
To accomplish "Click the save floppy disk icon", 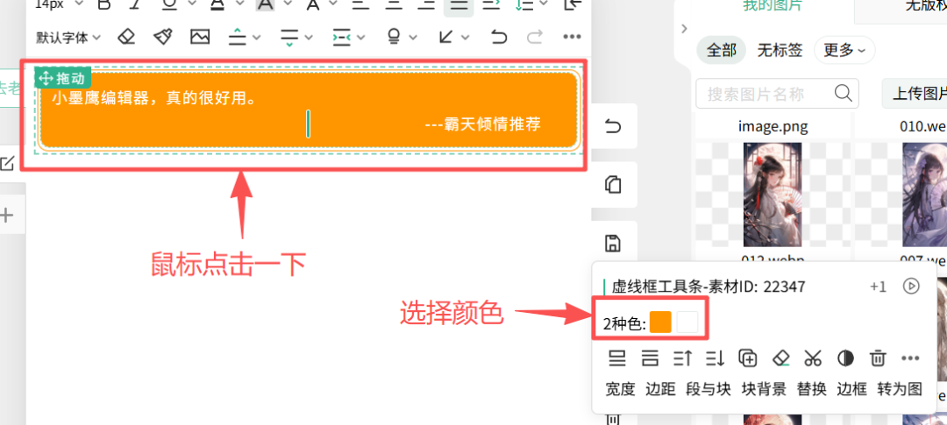I will [614, 244].
